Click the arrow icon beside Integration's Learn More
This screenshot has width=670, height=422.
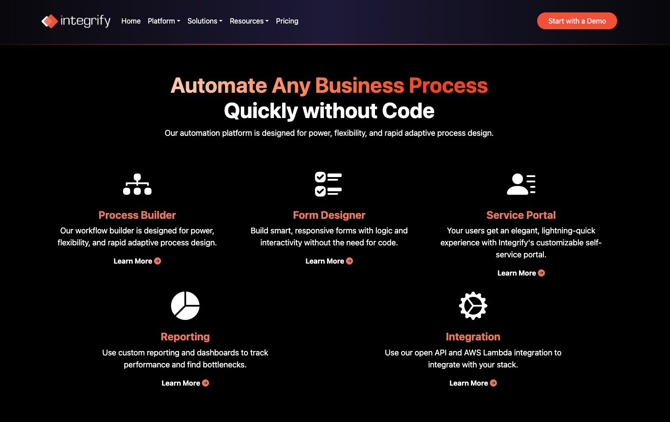pyautogui.click(x=493, y=383)
